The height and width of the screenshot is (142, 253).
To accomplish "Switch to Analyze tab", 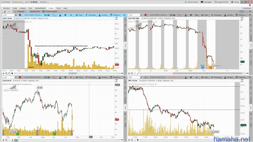I will coord(23,8).
